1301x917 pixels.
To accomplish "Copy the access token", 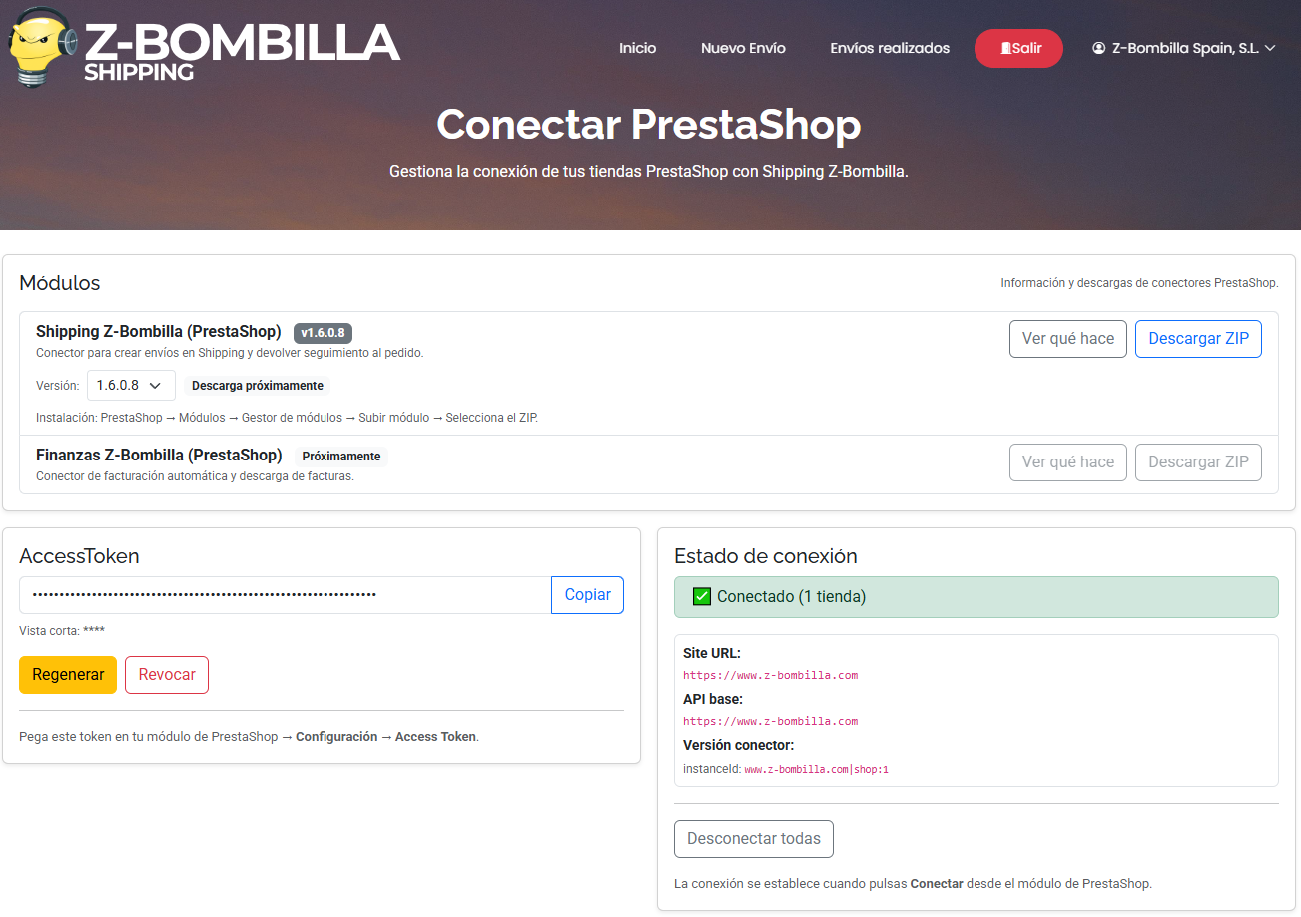I will coord(587,595).
